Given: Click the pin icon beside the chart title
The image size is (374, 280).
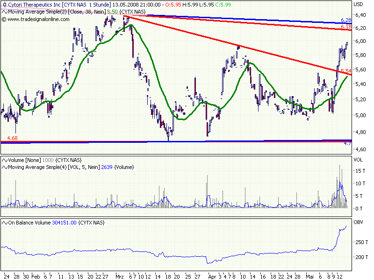Looking at the screenshot, I should click(4, 5).
